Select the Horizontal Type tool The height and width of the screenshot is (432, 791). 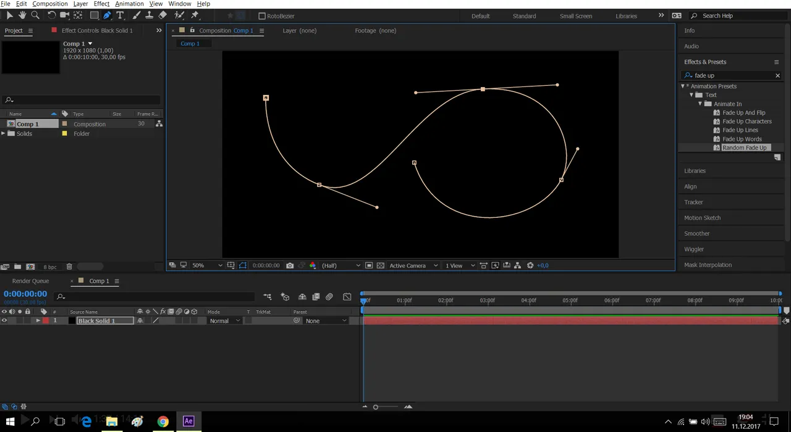[121, 15]
